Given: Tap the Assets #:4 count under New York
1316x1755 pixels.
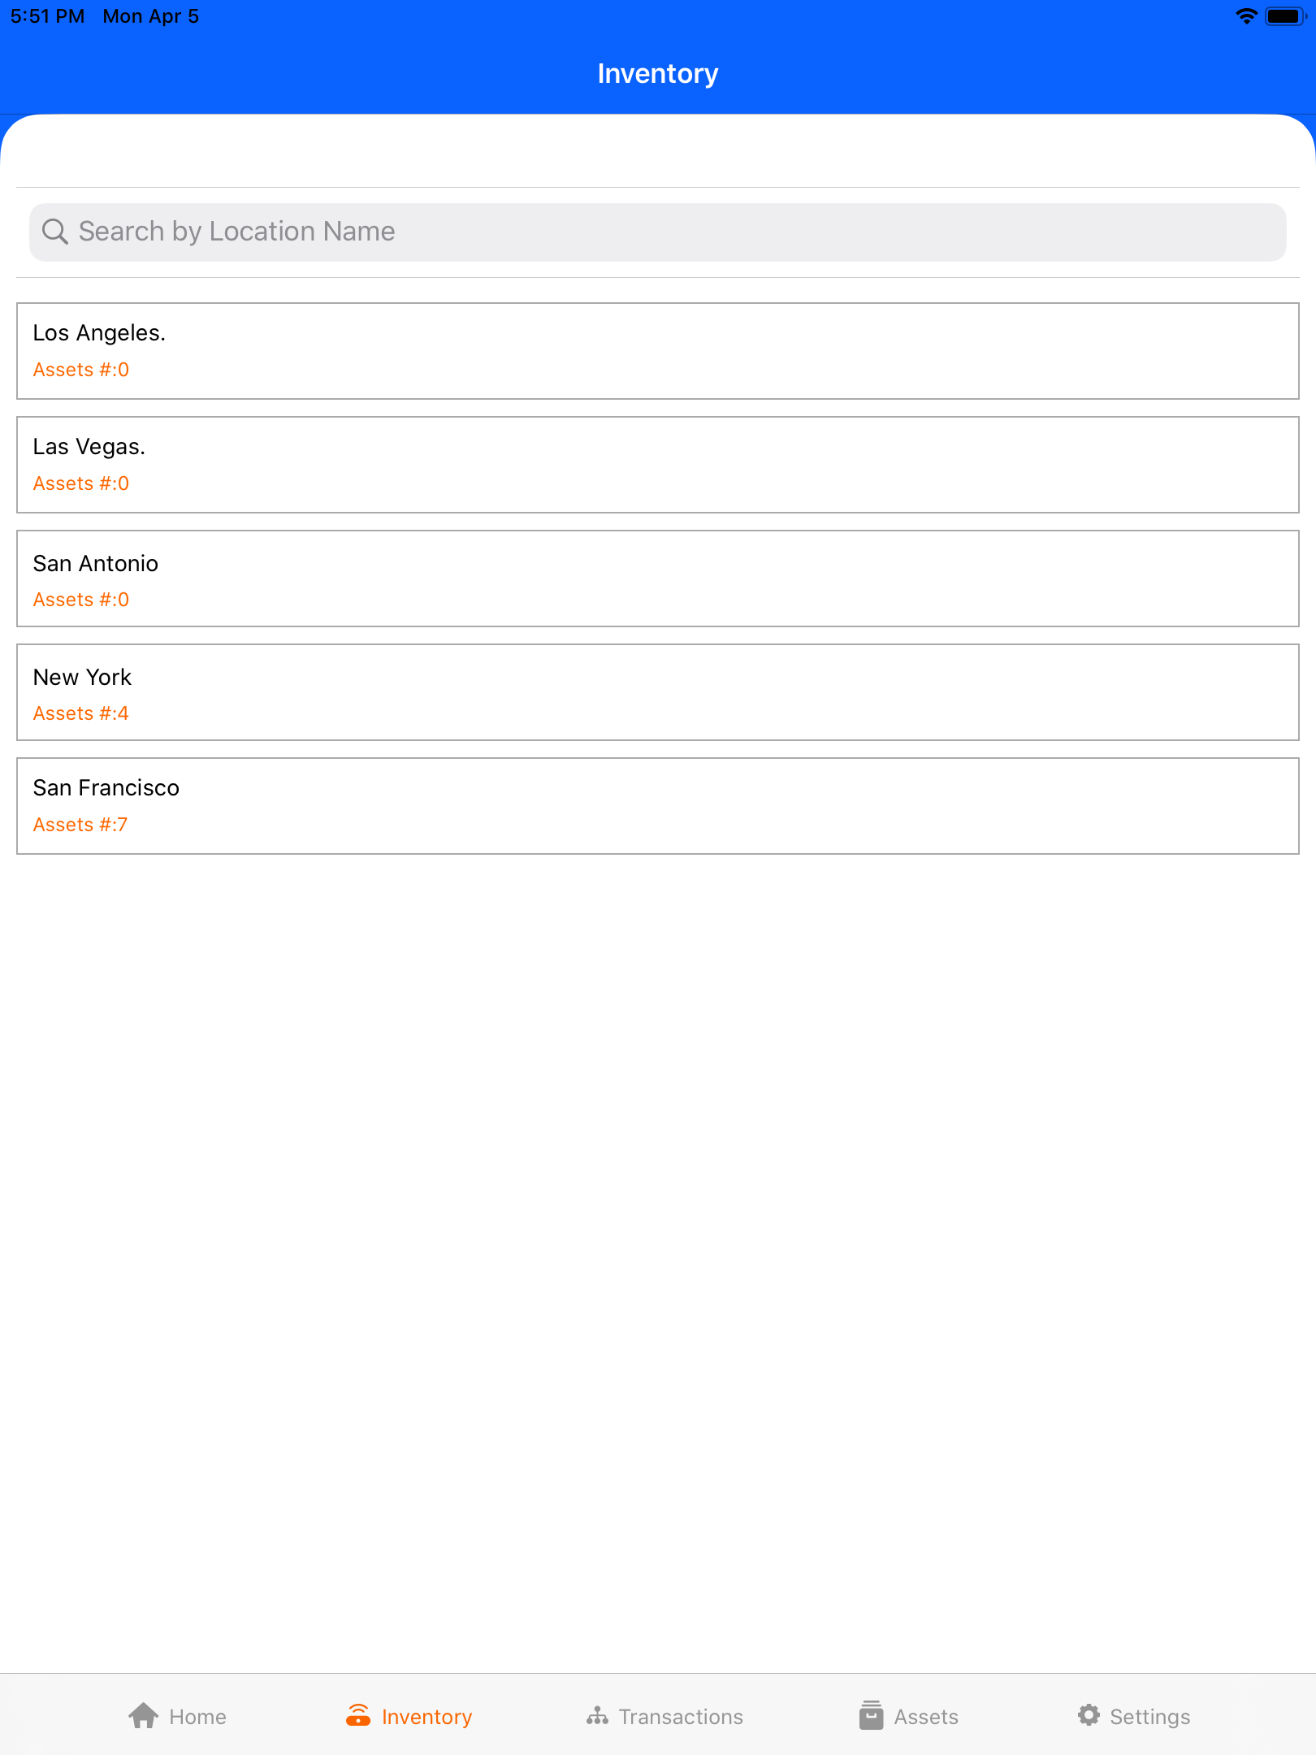Looking at the screenshot, I should (x=80, y=713).
